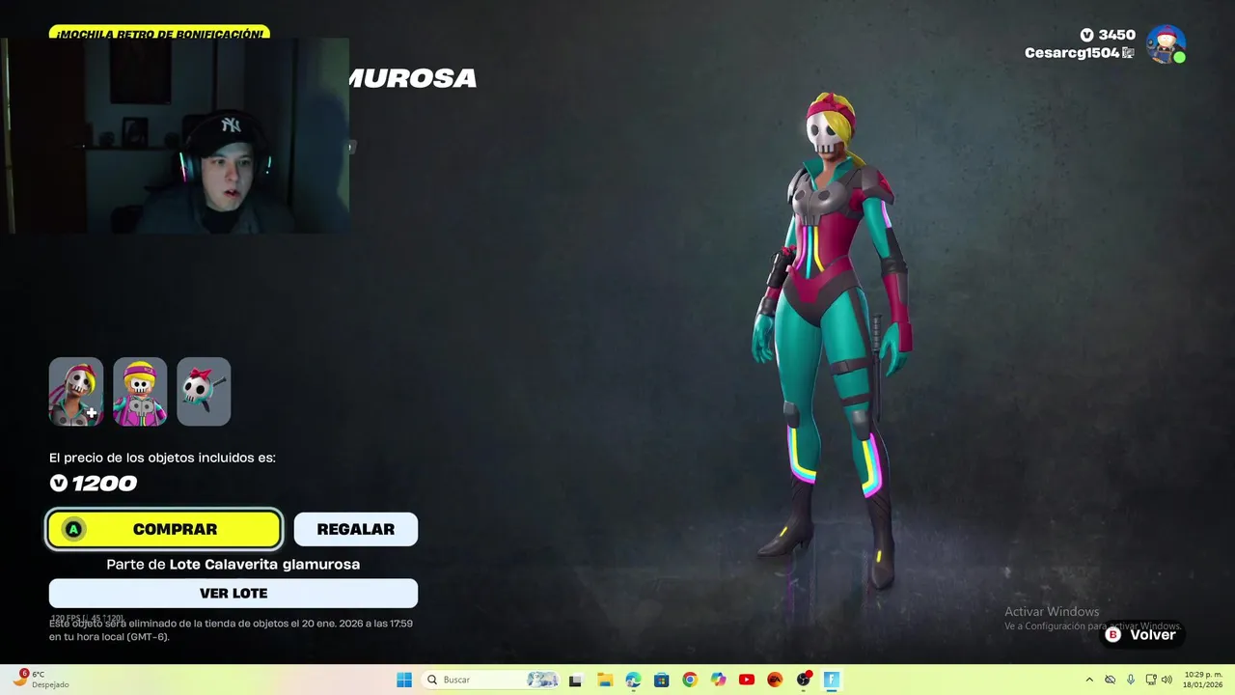The image size is (1235, 695).
Task: Open the bundle with VER LOTE
Action: [x=233, y=593]
